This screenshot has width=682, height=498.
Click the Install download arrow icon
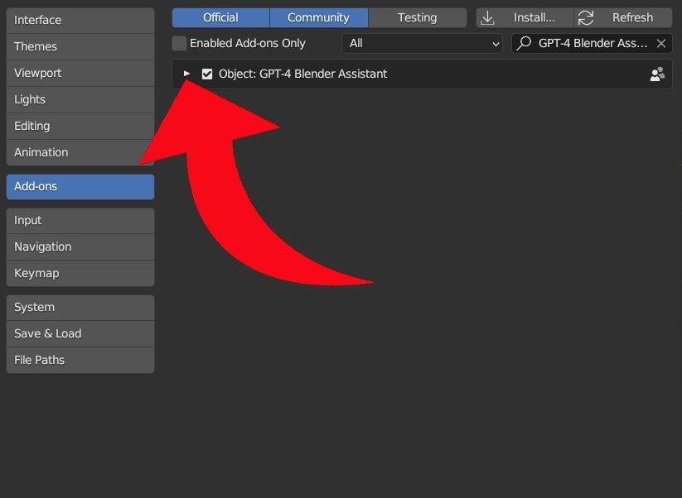point(488,17)
